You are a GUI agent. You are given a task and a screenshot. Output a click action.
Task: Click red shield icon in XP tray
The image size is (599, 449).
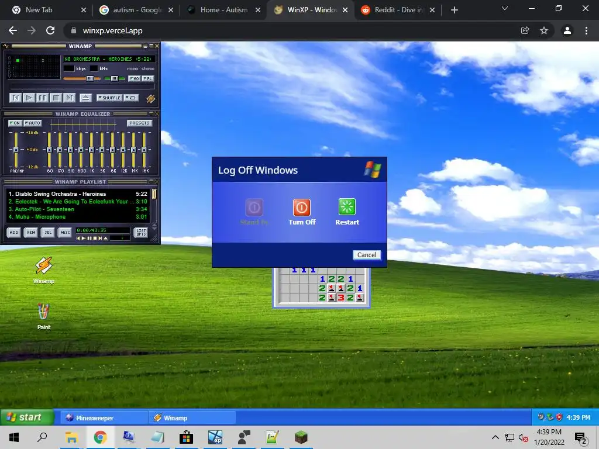click(559, 417)
